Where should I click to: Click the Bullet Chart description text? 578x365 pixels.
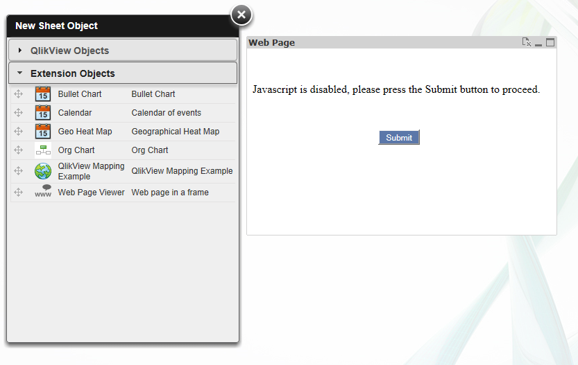[x=153, y=94]
